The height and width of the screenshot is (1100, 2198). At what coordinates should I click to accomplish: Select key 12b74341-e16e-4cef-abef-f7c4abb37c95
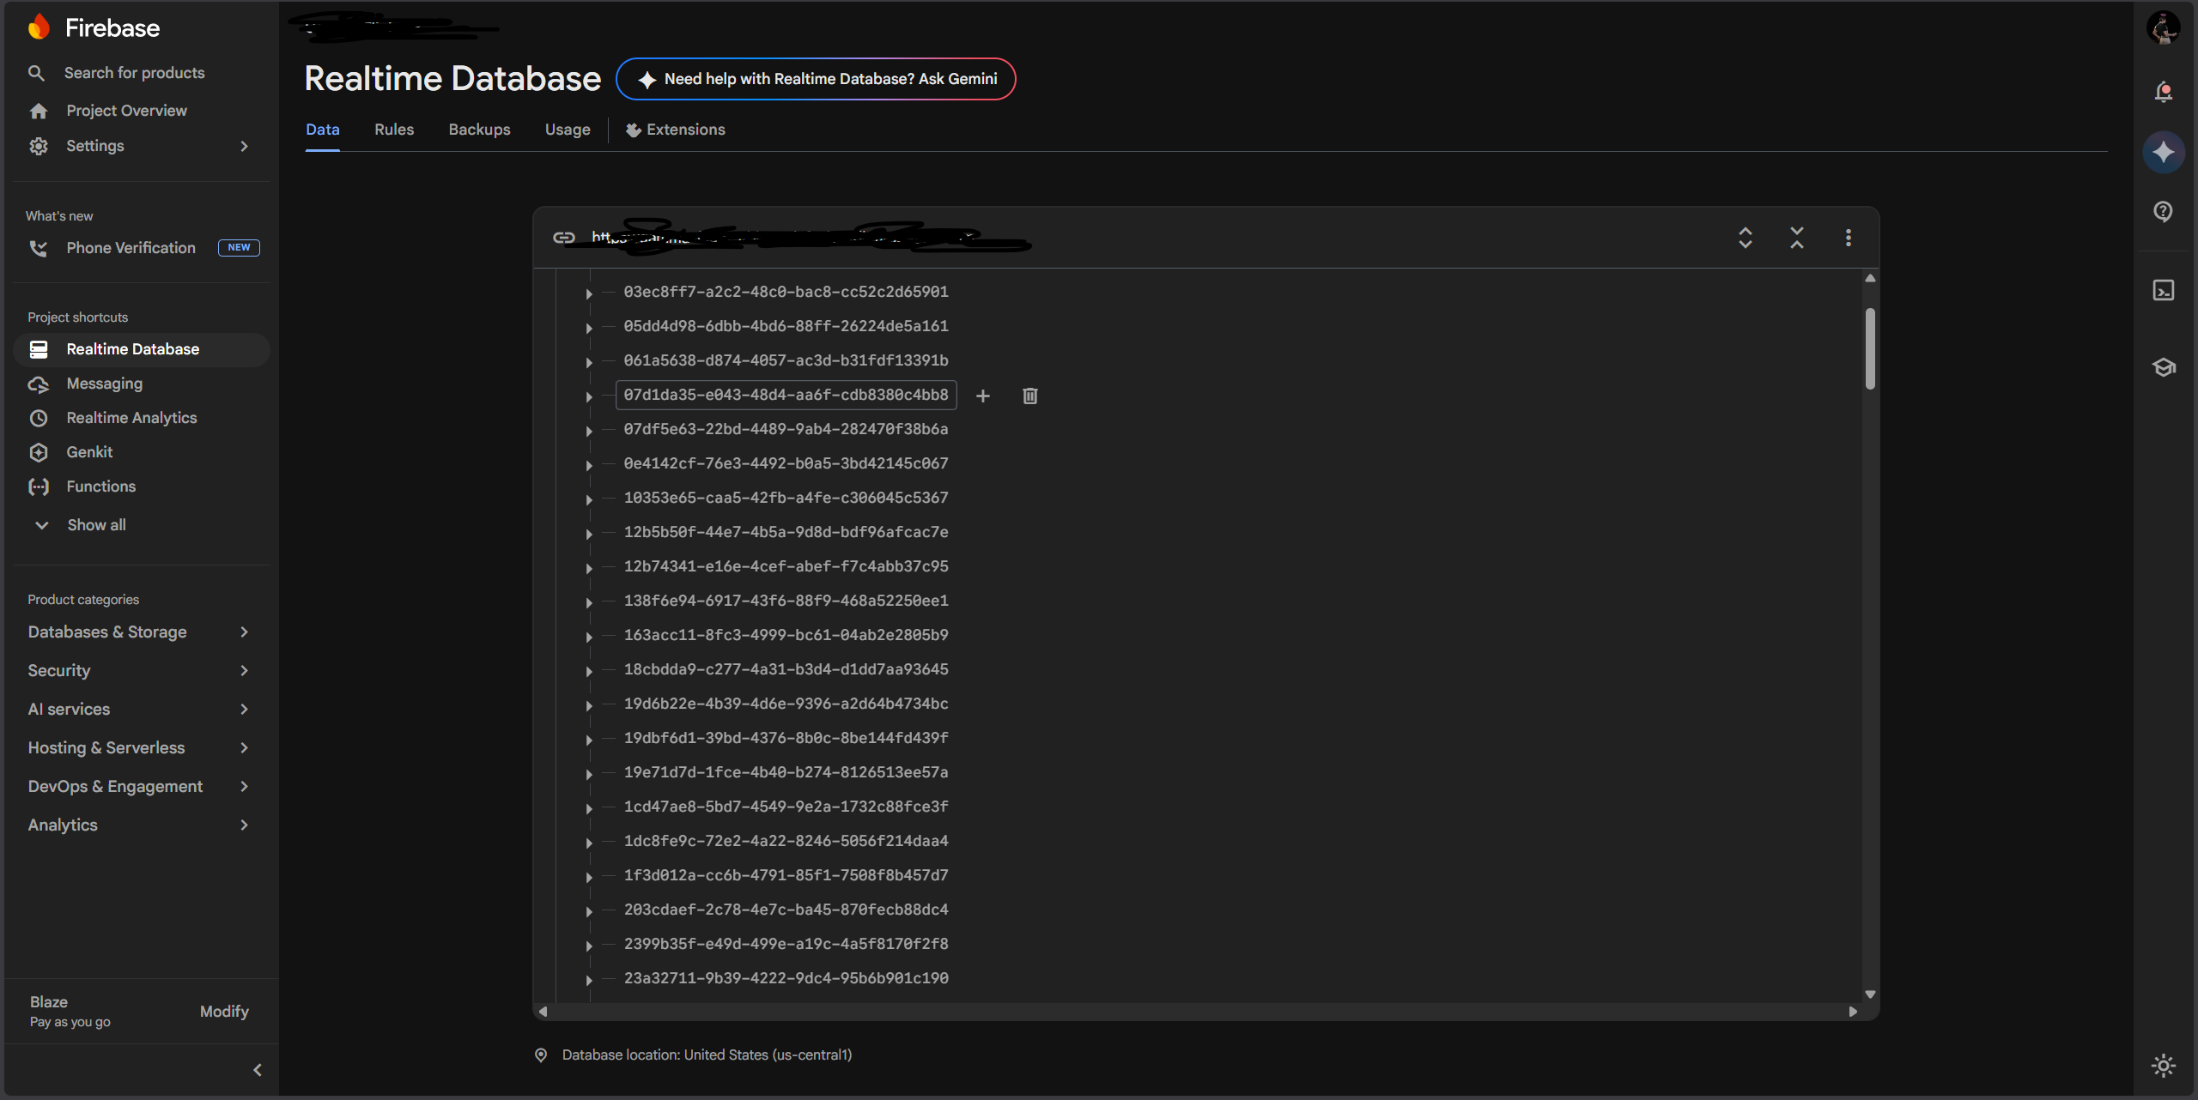(x=786, y=566)
